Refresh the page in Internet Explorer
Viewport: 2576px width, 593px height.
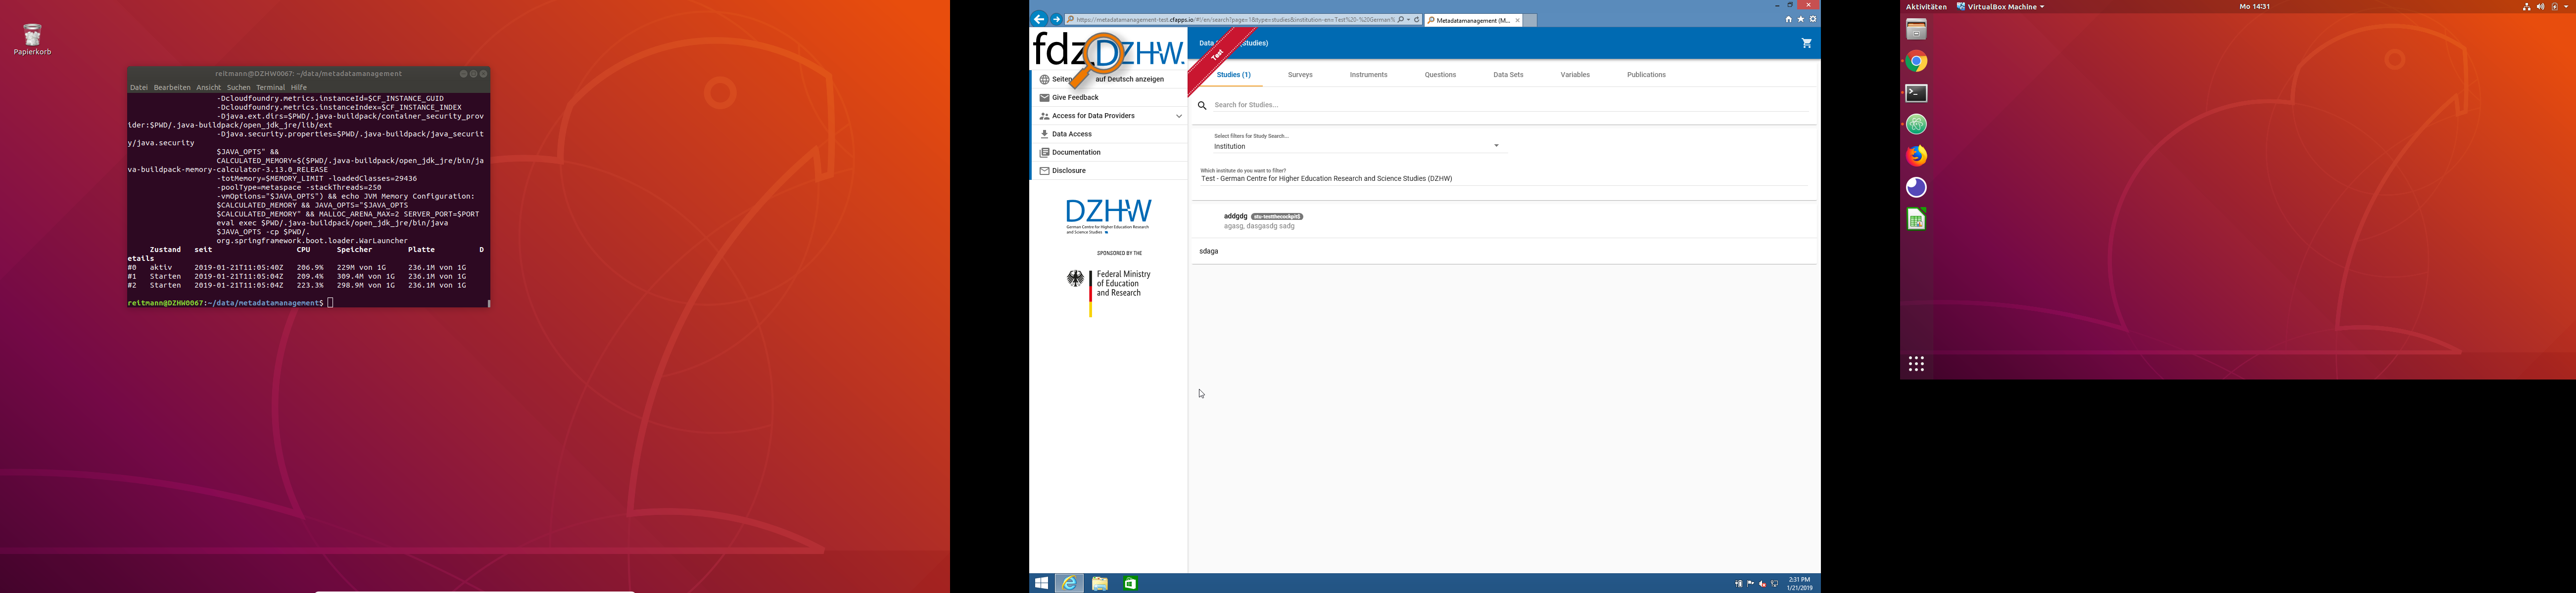click(x=1416, y=20)
